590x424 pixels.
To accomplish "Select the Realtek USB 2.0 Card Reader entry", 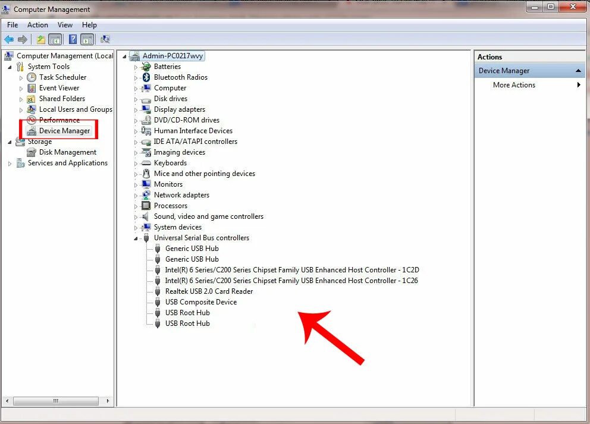I will (209, 291).
